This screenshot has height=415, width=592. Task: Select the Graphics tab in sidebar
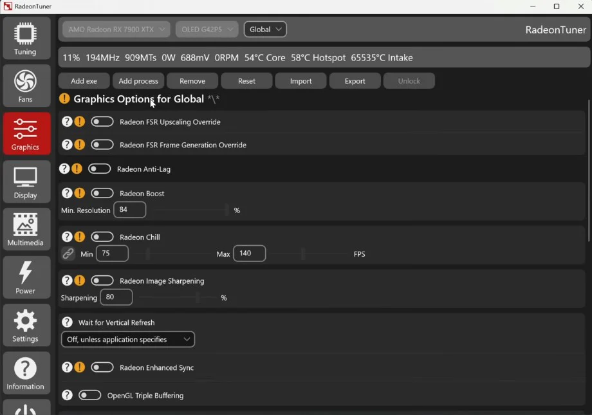[x=26, y=134]
